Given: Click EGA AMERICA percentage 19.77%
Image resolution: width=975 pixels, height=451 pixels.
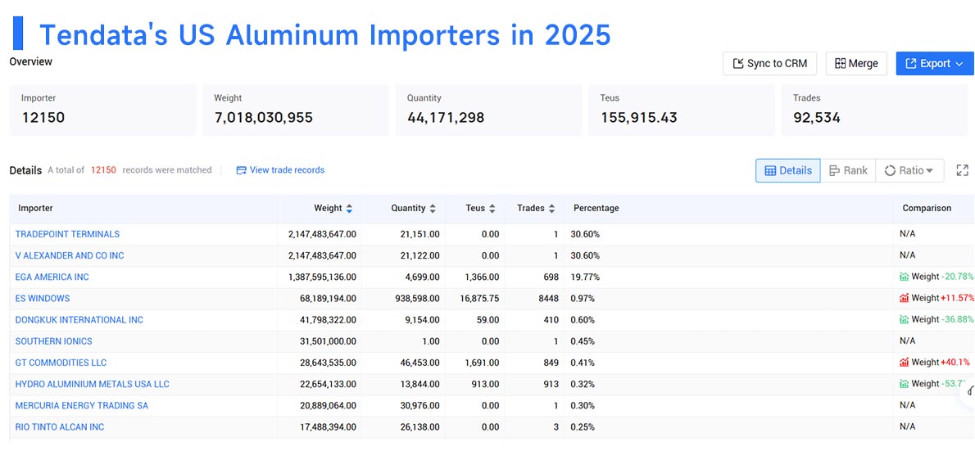Looking at the screenshot, I should [x=585, y=277].
